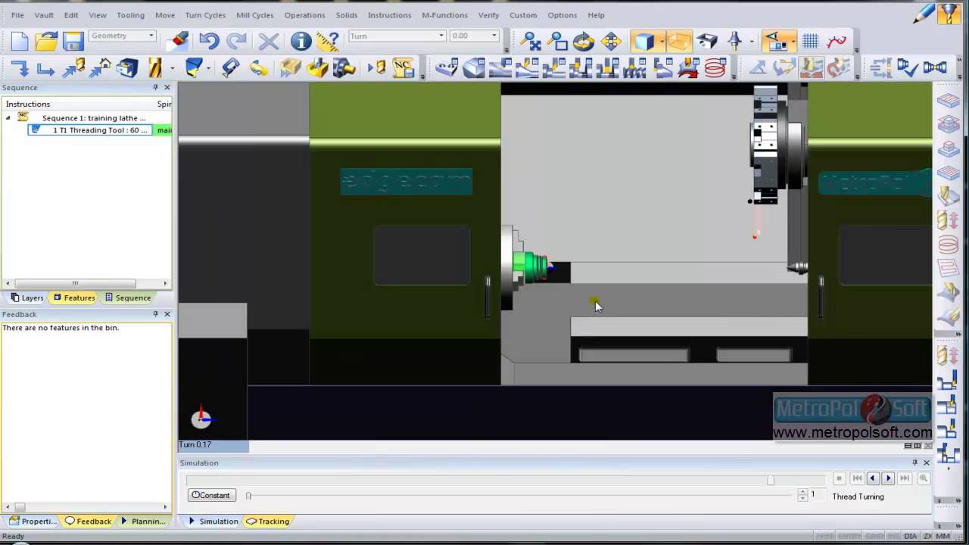Toggle the solid blue cube render icon

[643, 41]
